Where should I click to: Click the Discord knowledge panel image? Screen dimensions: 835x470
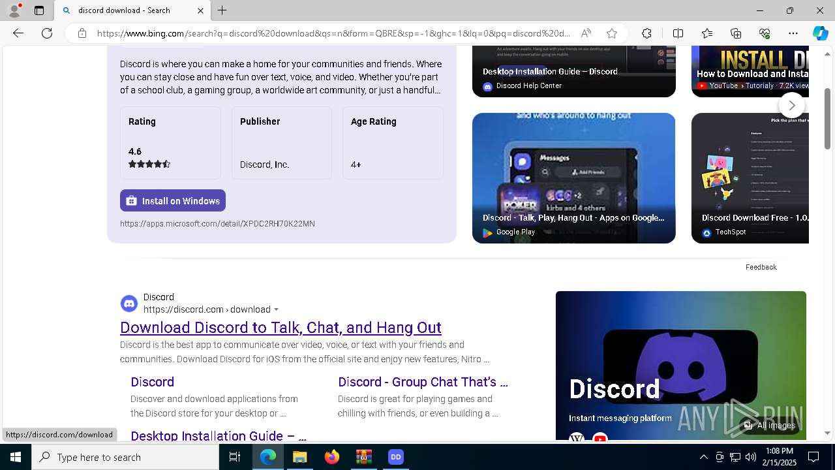click(x=681, y=366)
